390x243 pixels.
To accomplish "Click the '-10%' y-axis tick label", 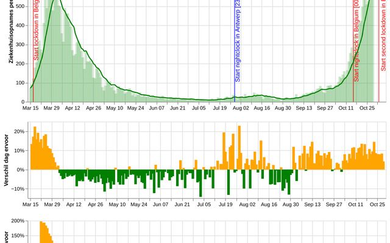I will (17, 189).
